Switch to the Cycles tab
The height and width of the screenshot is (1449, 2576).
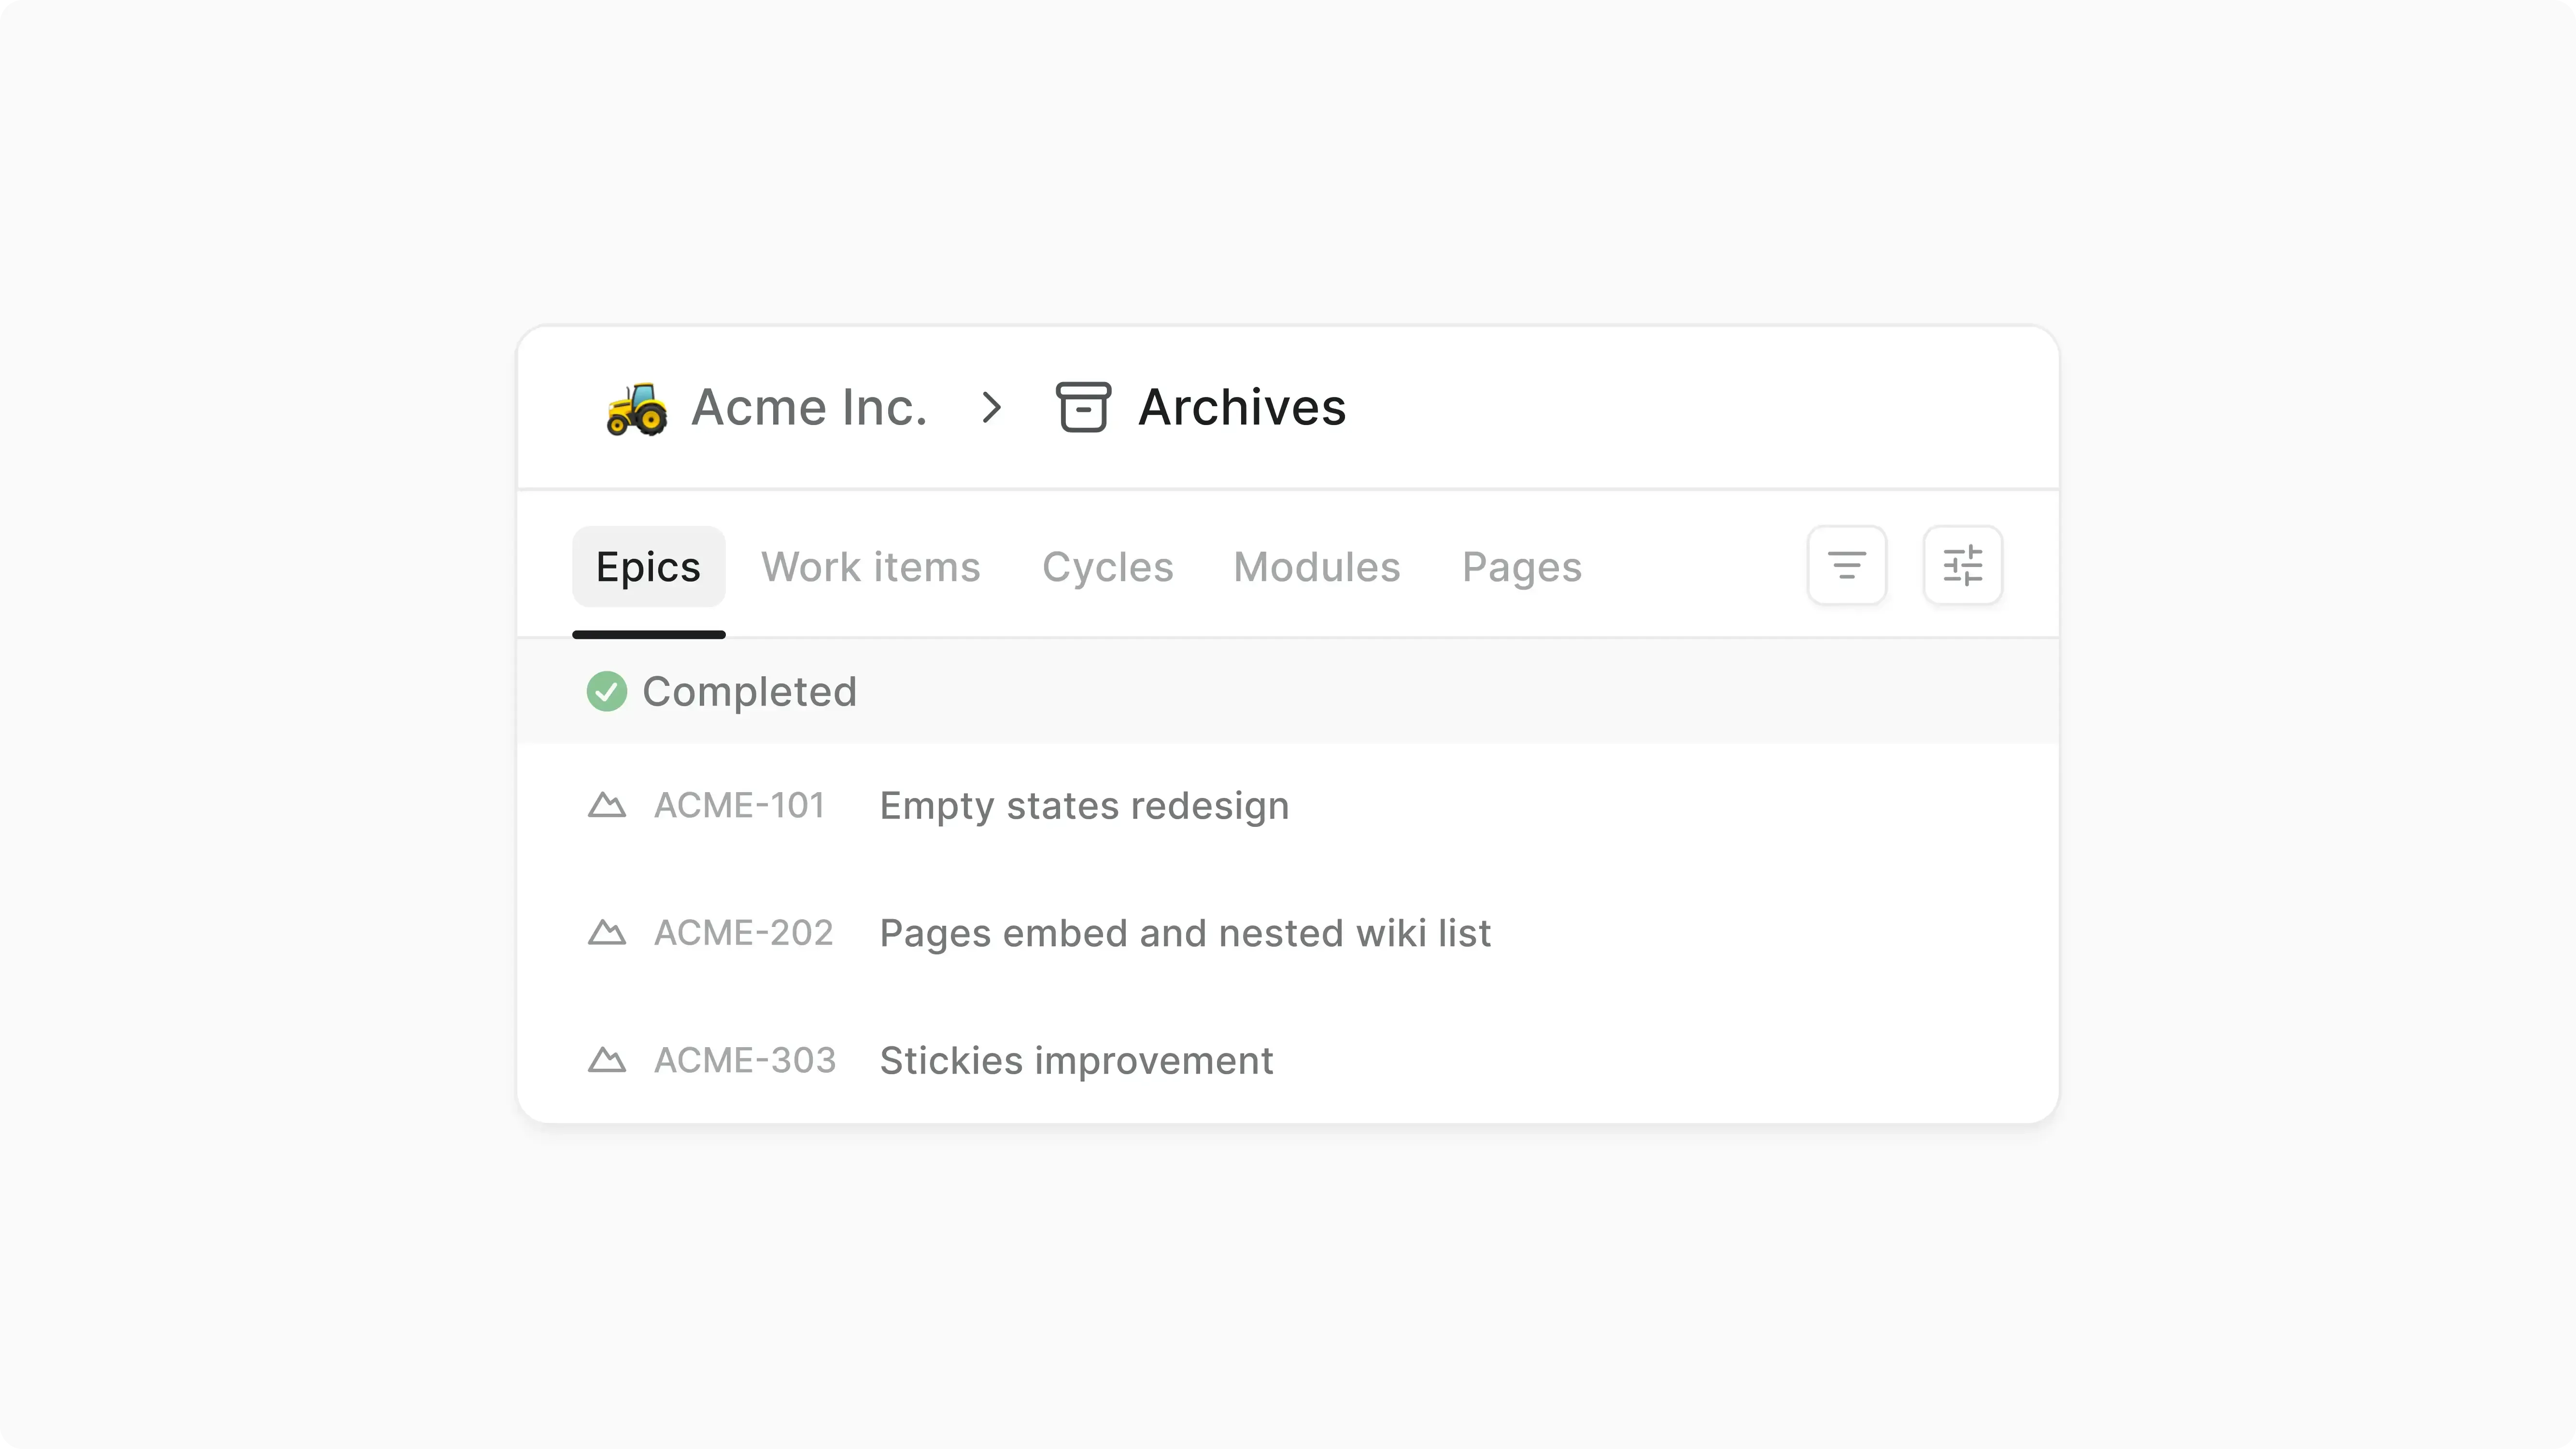click(x=1108, y=566)
